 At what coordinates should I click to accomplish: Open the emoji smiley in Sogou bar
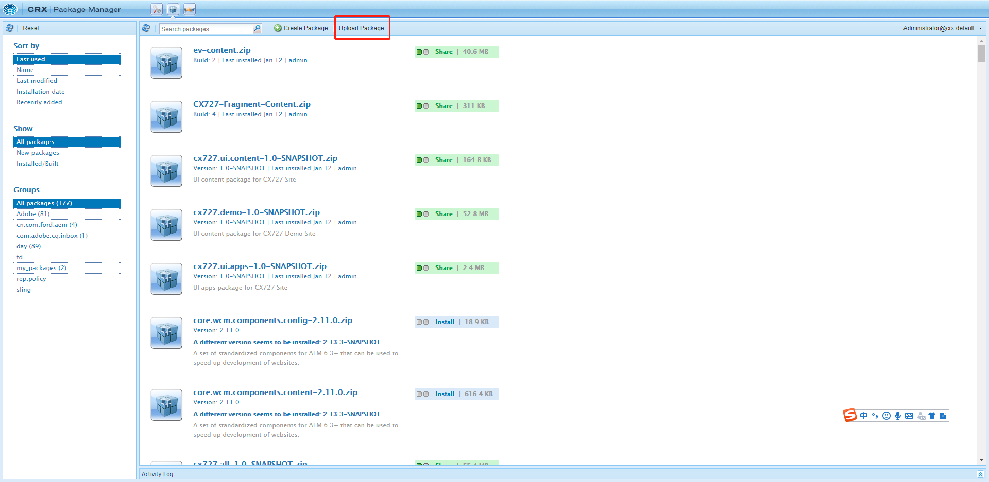tap(886, 416)
